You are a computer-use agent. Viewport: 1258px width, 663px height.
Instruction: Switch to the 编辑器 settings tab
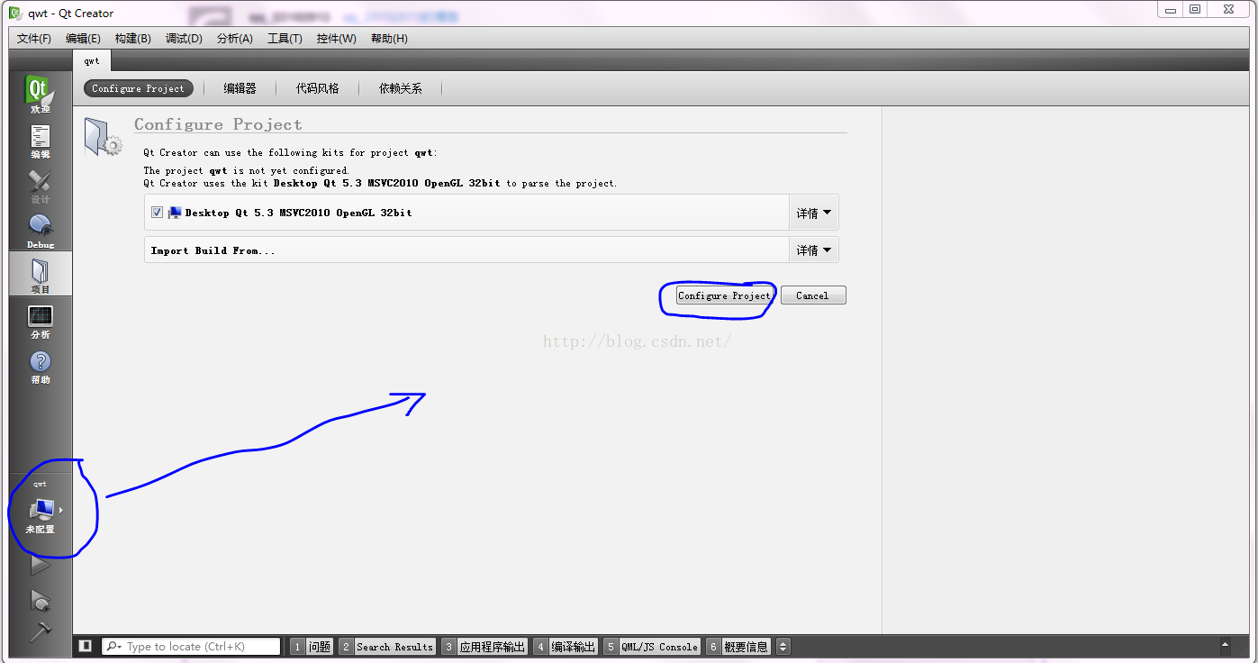[x=240, y=88]
